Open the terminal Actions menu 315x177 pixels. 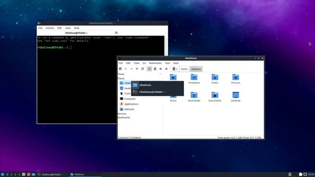[50, 28]
